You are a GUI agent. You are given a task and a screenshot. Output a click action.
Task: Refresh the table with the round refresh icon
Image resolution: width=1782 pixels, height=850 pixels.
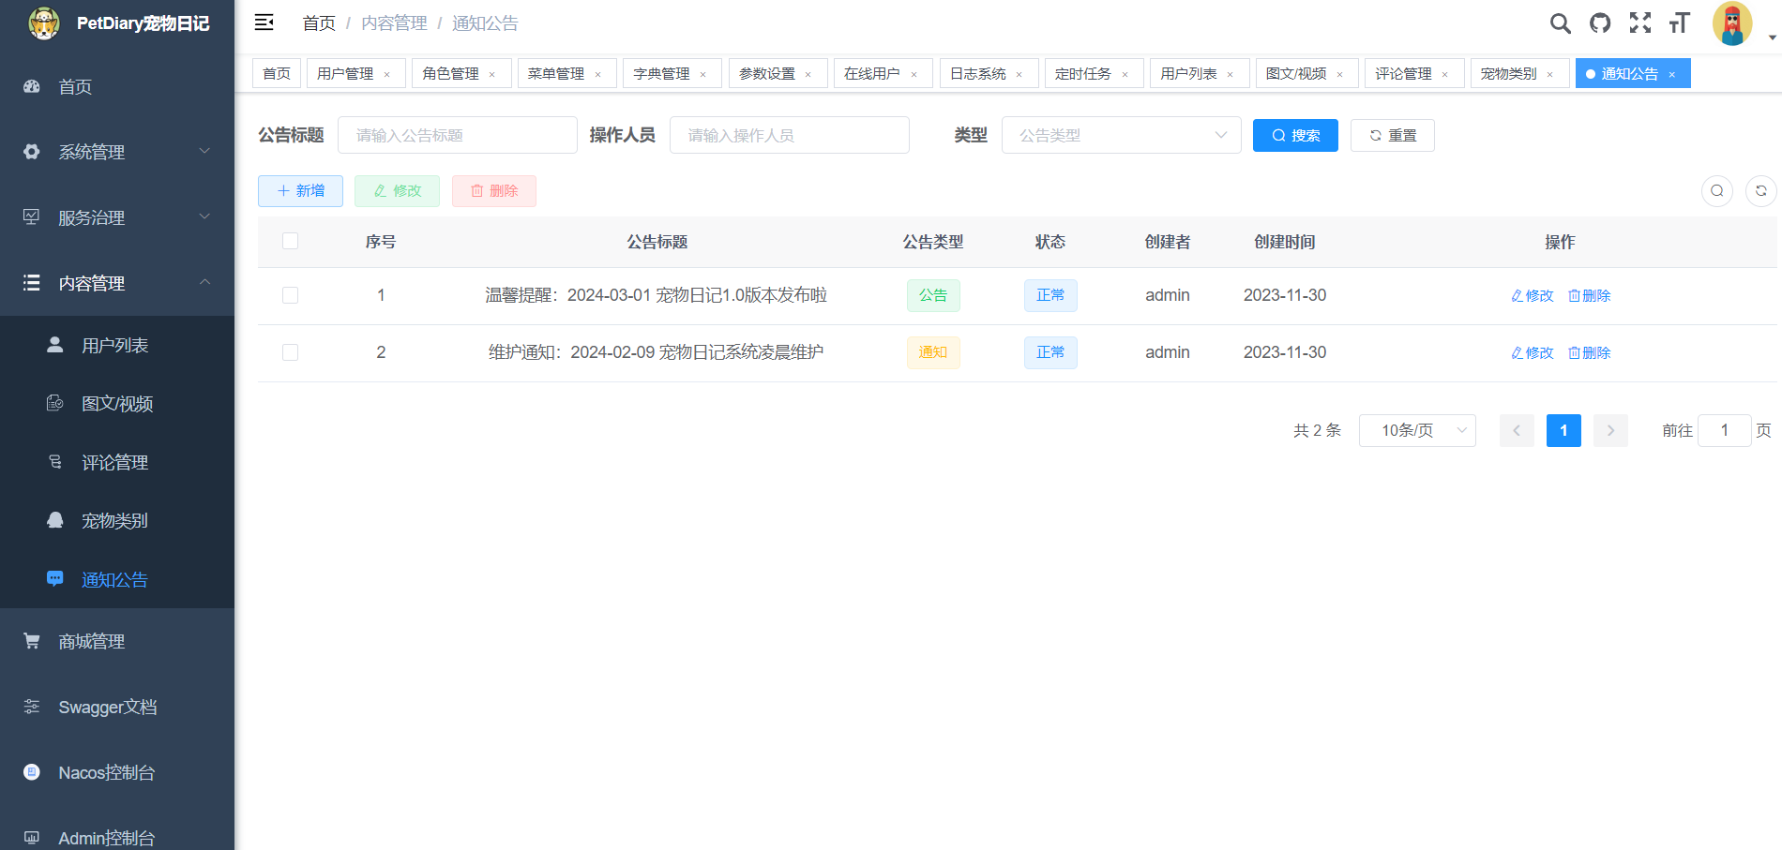click(1761, 190)
